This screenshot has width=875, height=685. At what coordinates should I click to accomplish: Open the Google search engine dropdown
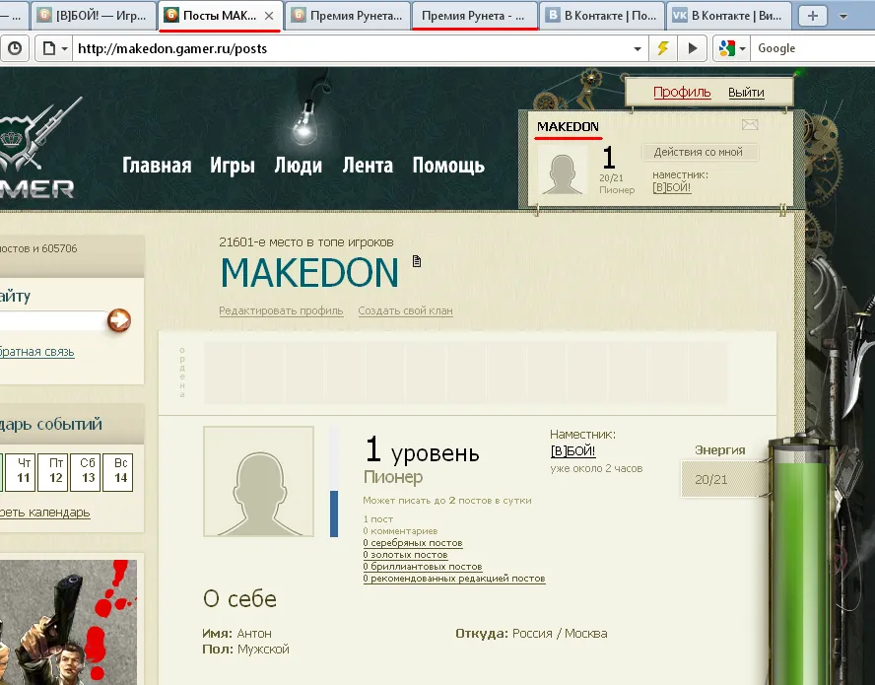pos(733,48)
